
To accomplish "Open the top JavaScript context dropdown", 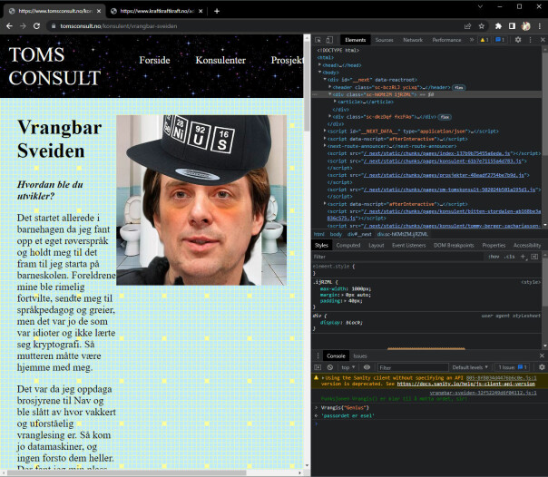I will click(348, 367).
